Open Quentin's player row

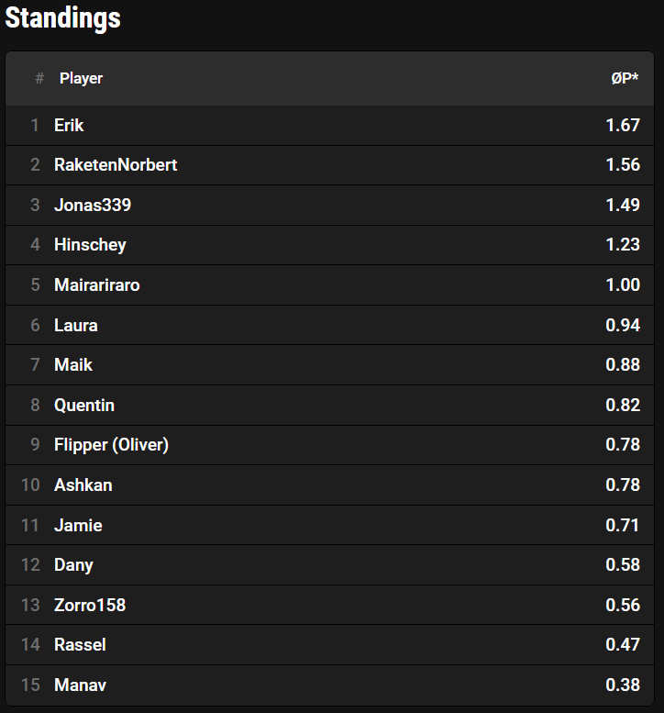point(84,405)
